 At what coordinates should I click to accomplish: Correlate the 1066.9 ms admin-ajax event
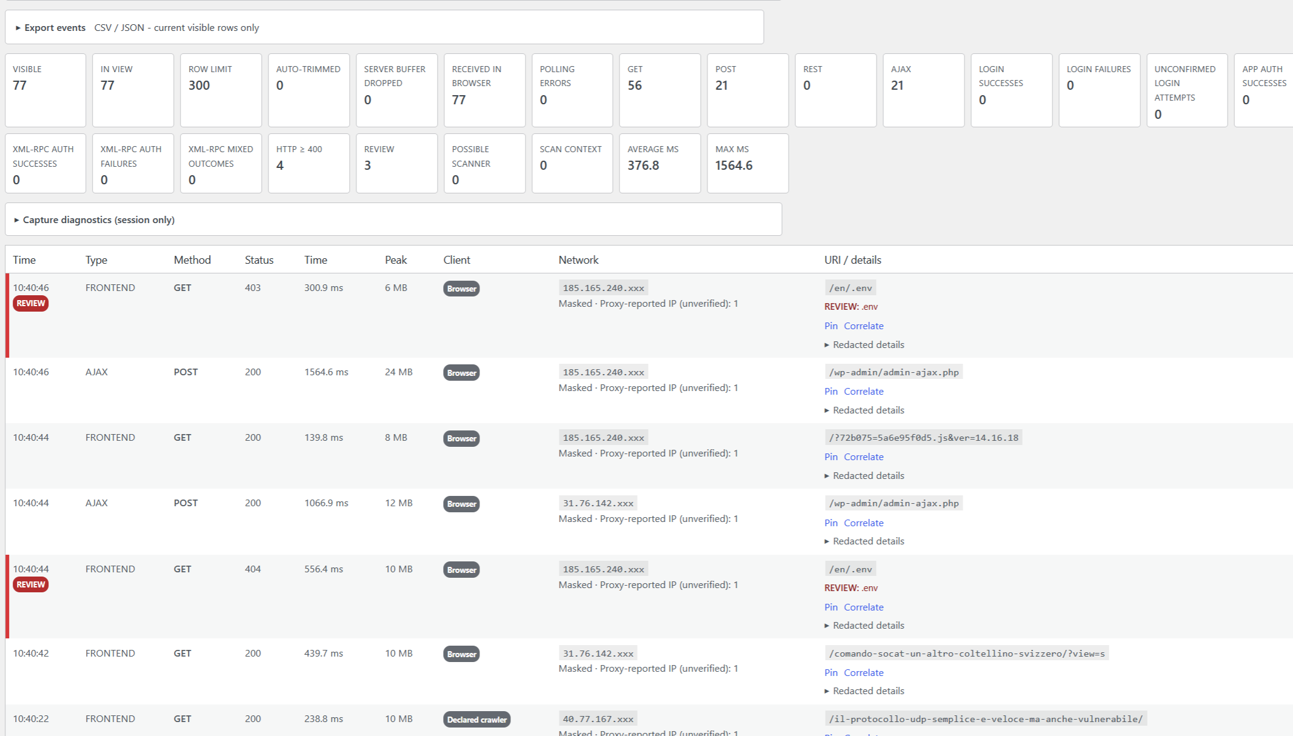863,523
